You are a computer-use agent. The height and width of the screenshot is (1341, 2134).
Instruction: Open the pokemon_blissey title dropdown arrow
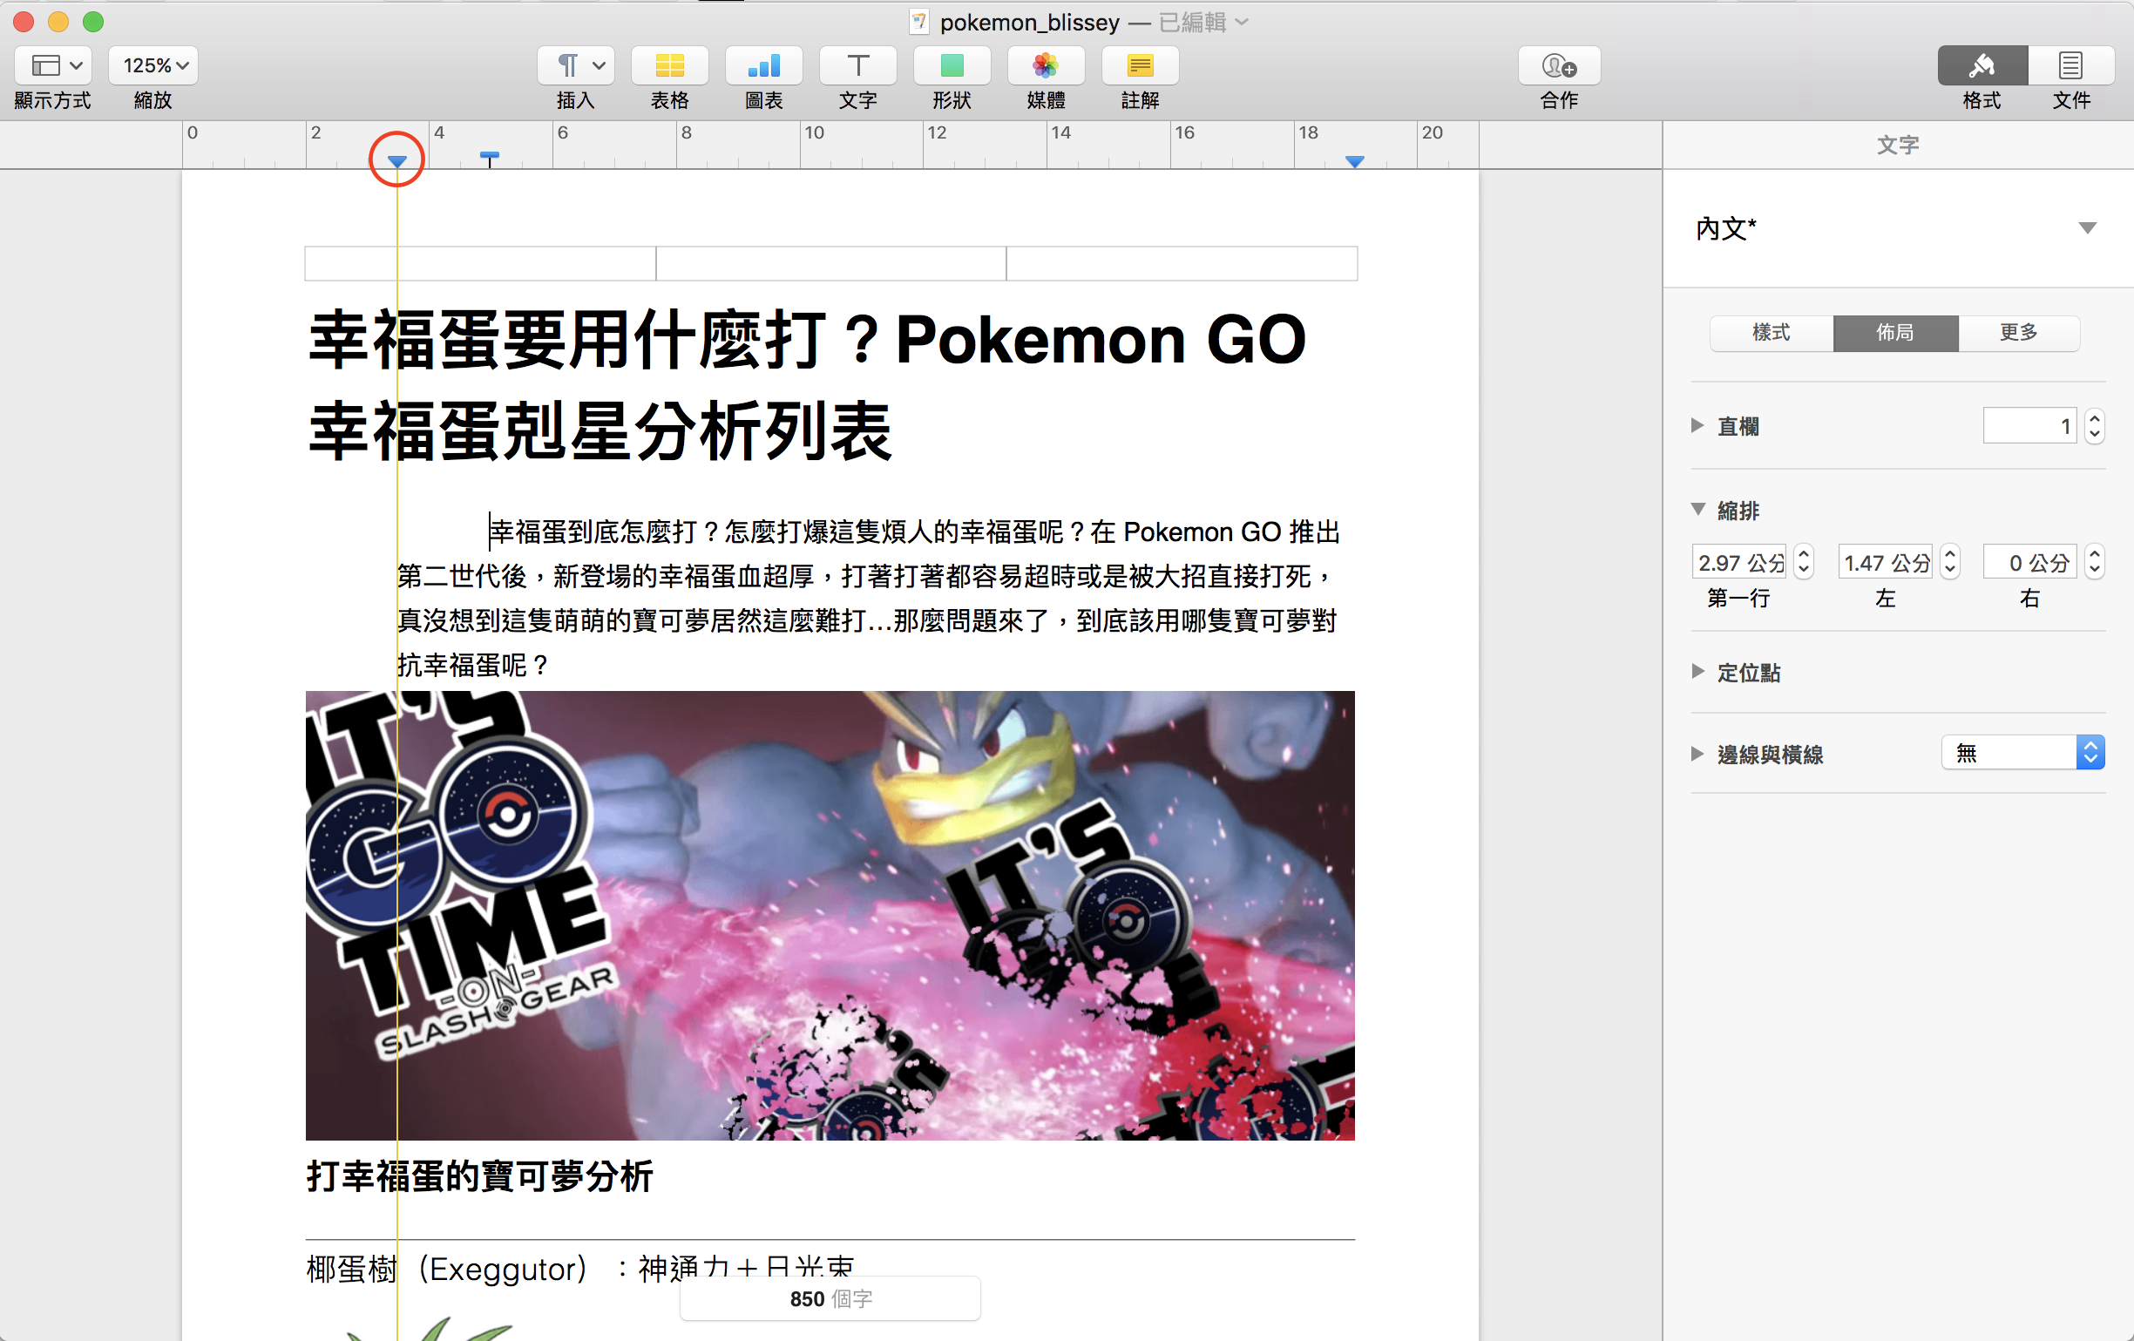[1242, 22]
